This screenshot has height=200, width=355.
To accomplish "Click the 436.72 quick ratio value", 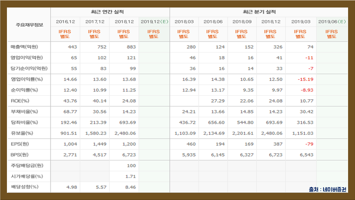I will tap(188, 122).
